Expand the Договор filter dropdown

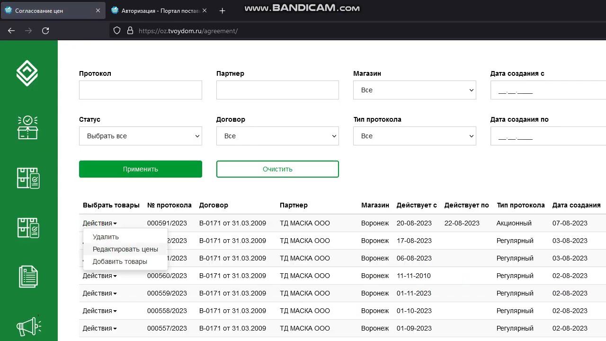[277, 136]
